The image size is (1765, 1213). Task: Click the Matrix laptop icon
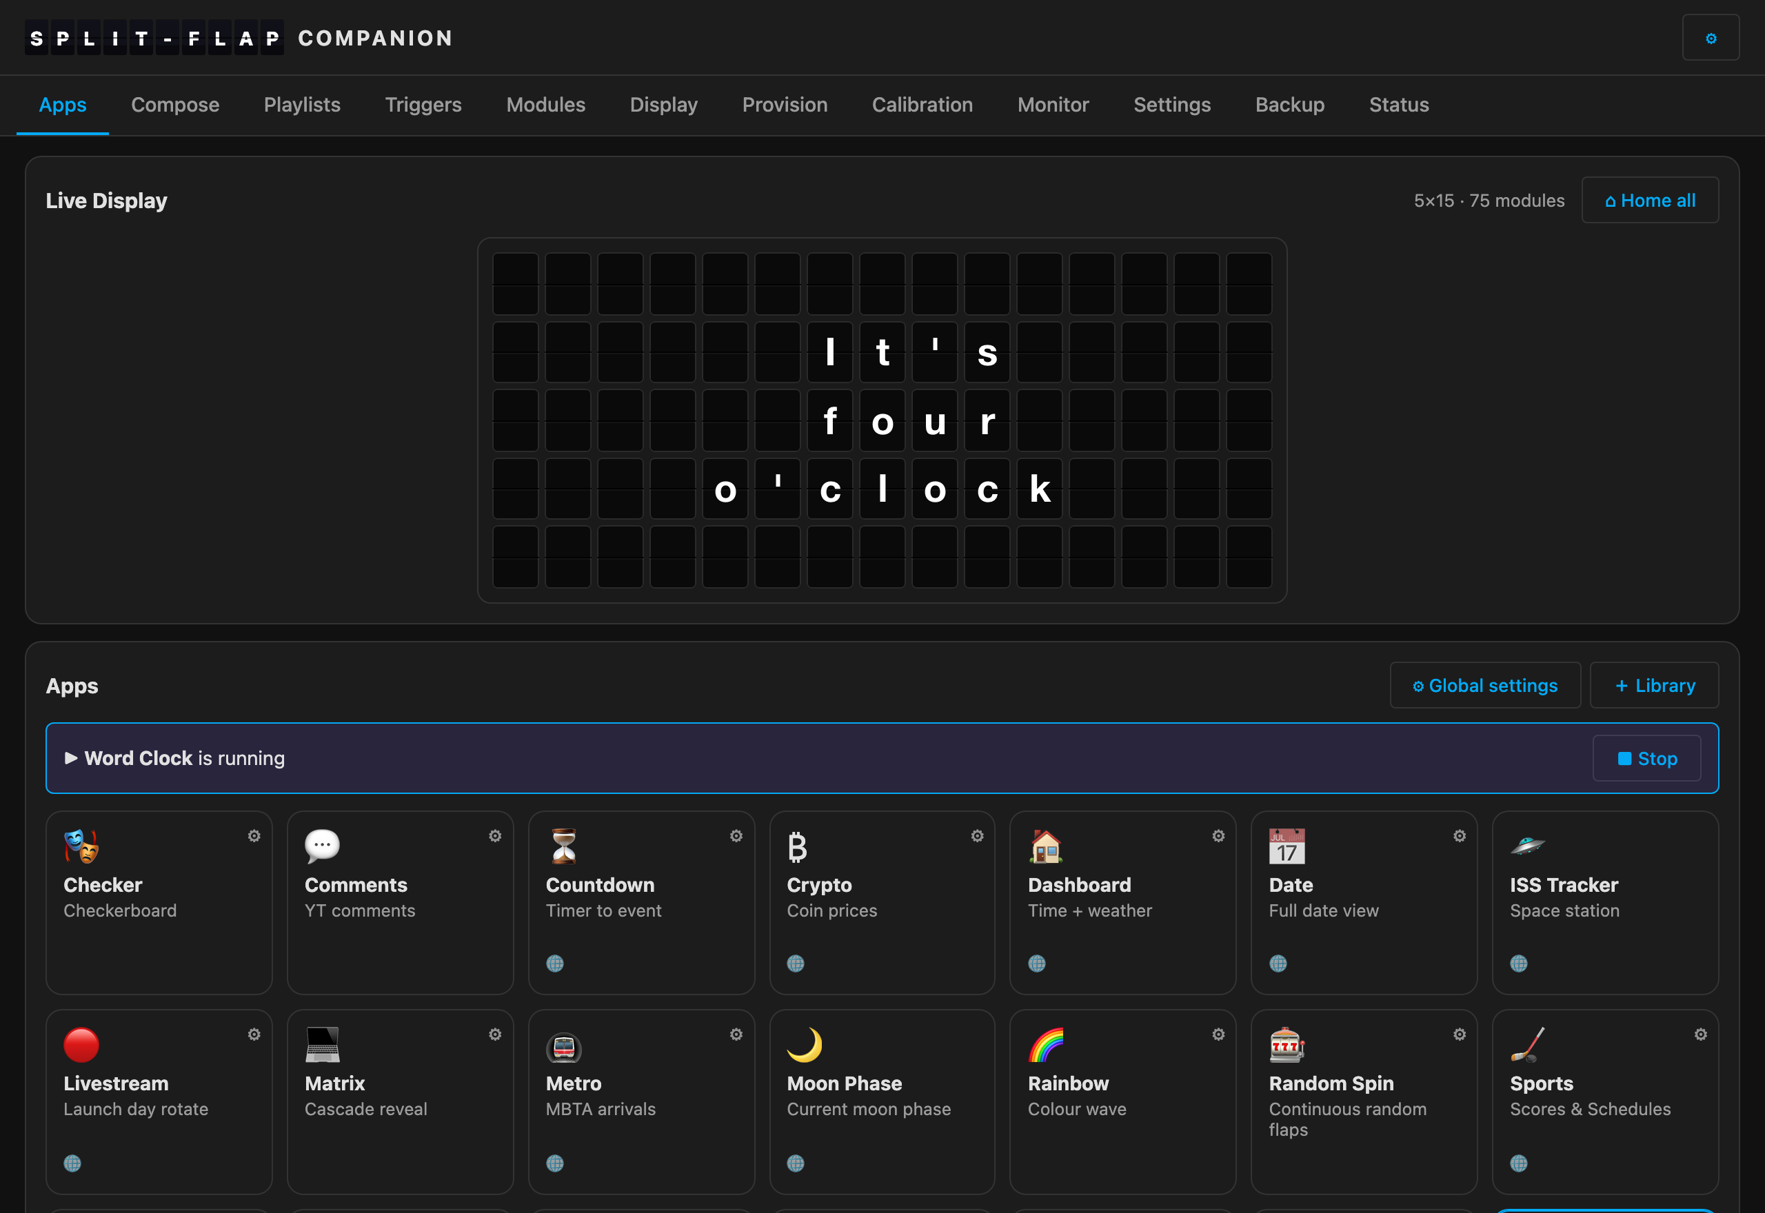(322, 1044)
